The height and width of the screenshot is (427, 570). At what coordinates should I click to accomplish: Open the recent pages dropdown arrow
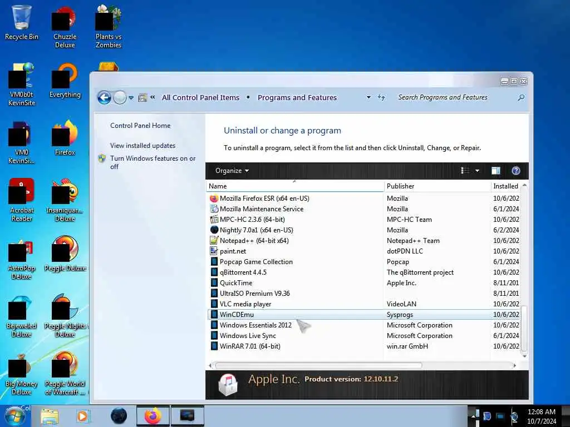click(131, 98)
